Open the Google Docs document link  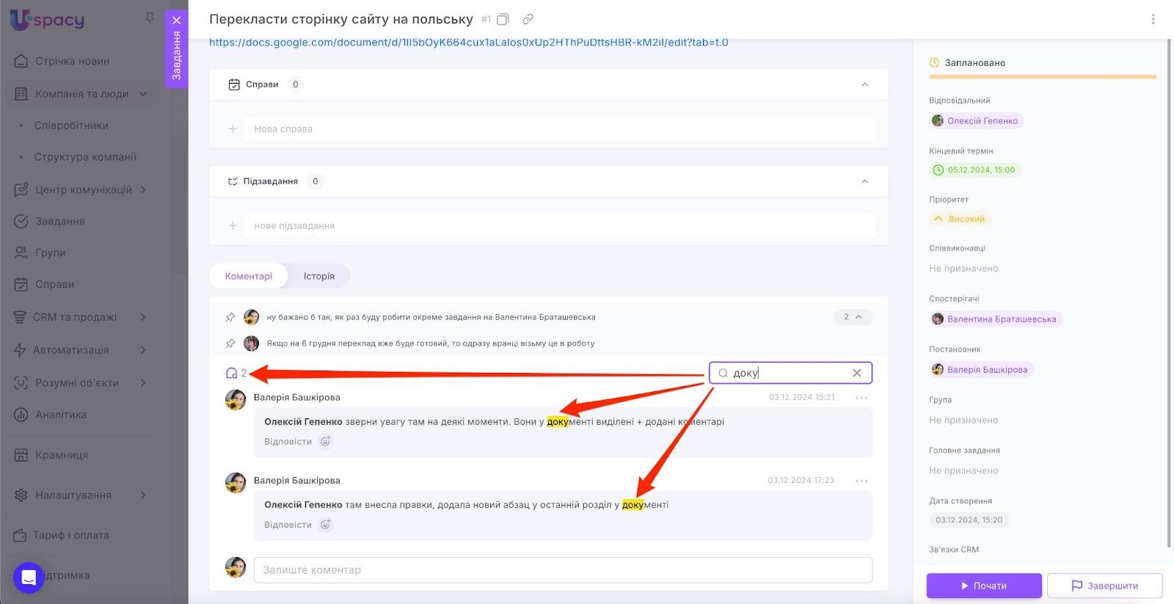469,43
